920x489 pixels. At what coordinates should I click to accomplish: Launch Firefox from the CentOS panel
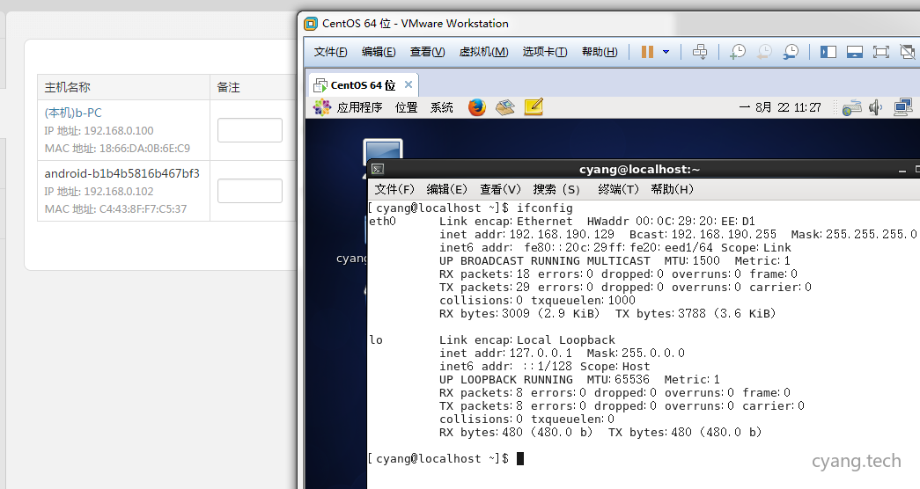click(x=476, y=107)
